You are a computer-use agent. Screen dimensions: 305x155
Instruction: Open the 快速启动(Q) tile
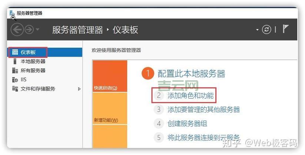(110, 76)
